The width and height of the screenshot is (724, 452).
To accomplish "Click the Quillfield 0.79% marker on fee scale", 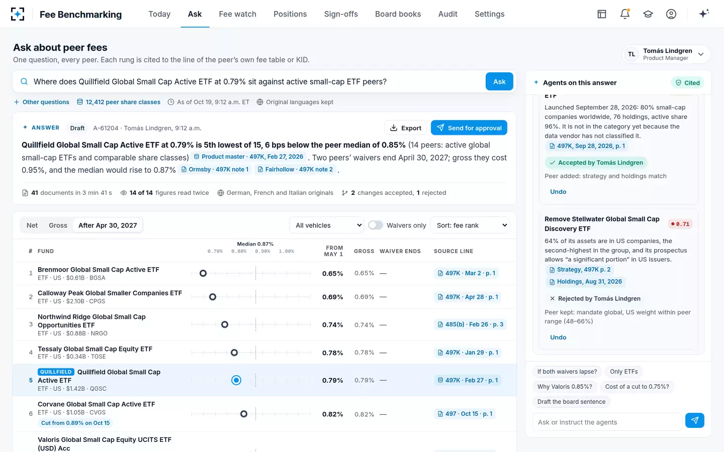I will pos(236,380).
